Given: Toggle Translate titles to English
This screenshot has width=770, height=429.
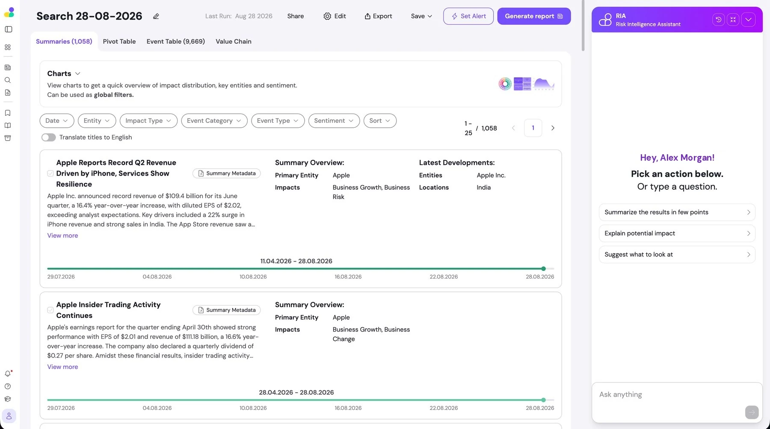Looking at the screenshot, I should click(49, 137).
